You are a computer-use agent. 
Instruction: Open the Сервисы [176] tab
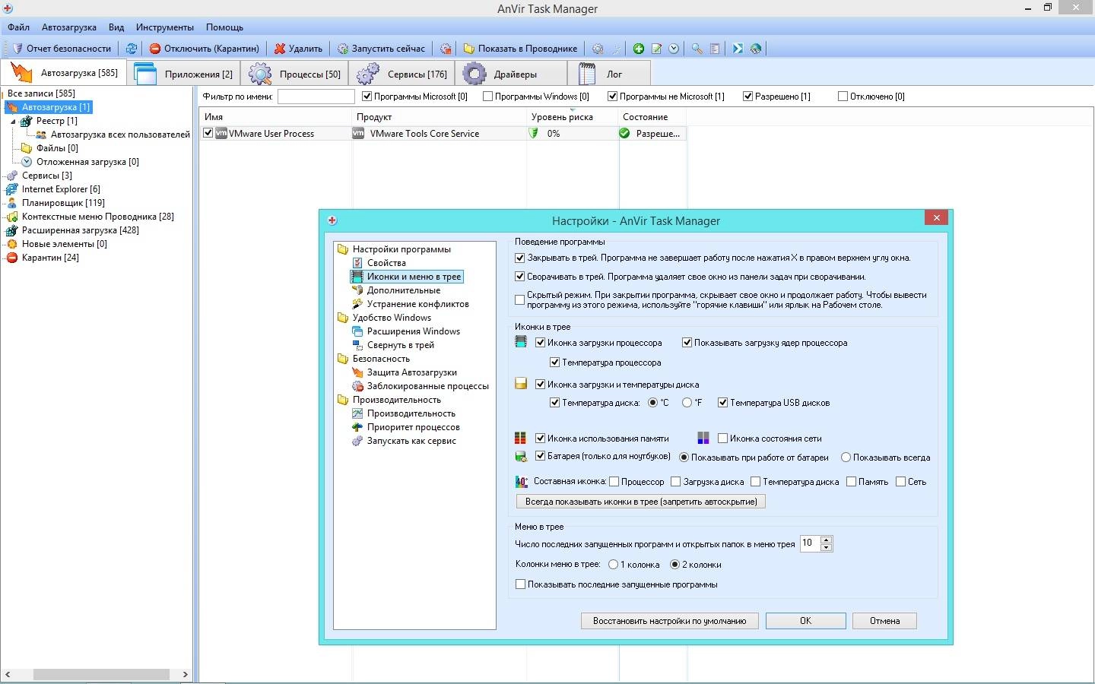coord(402,74)
